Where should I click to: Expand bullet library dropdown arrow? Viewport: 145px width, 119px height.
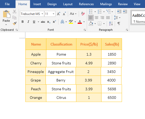pos(95,12)
